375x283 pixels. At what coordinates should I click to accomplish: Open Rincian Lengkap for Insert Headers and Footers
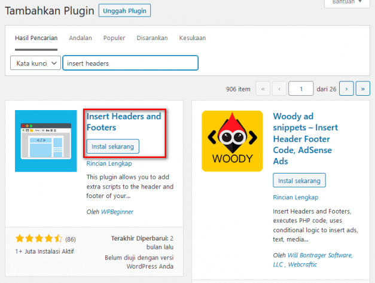(x=109, y=163)
